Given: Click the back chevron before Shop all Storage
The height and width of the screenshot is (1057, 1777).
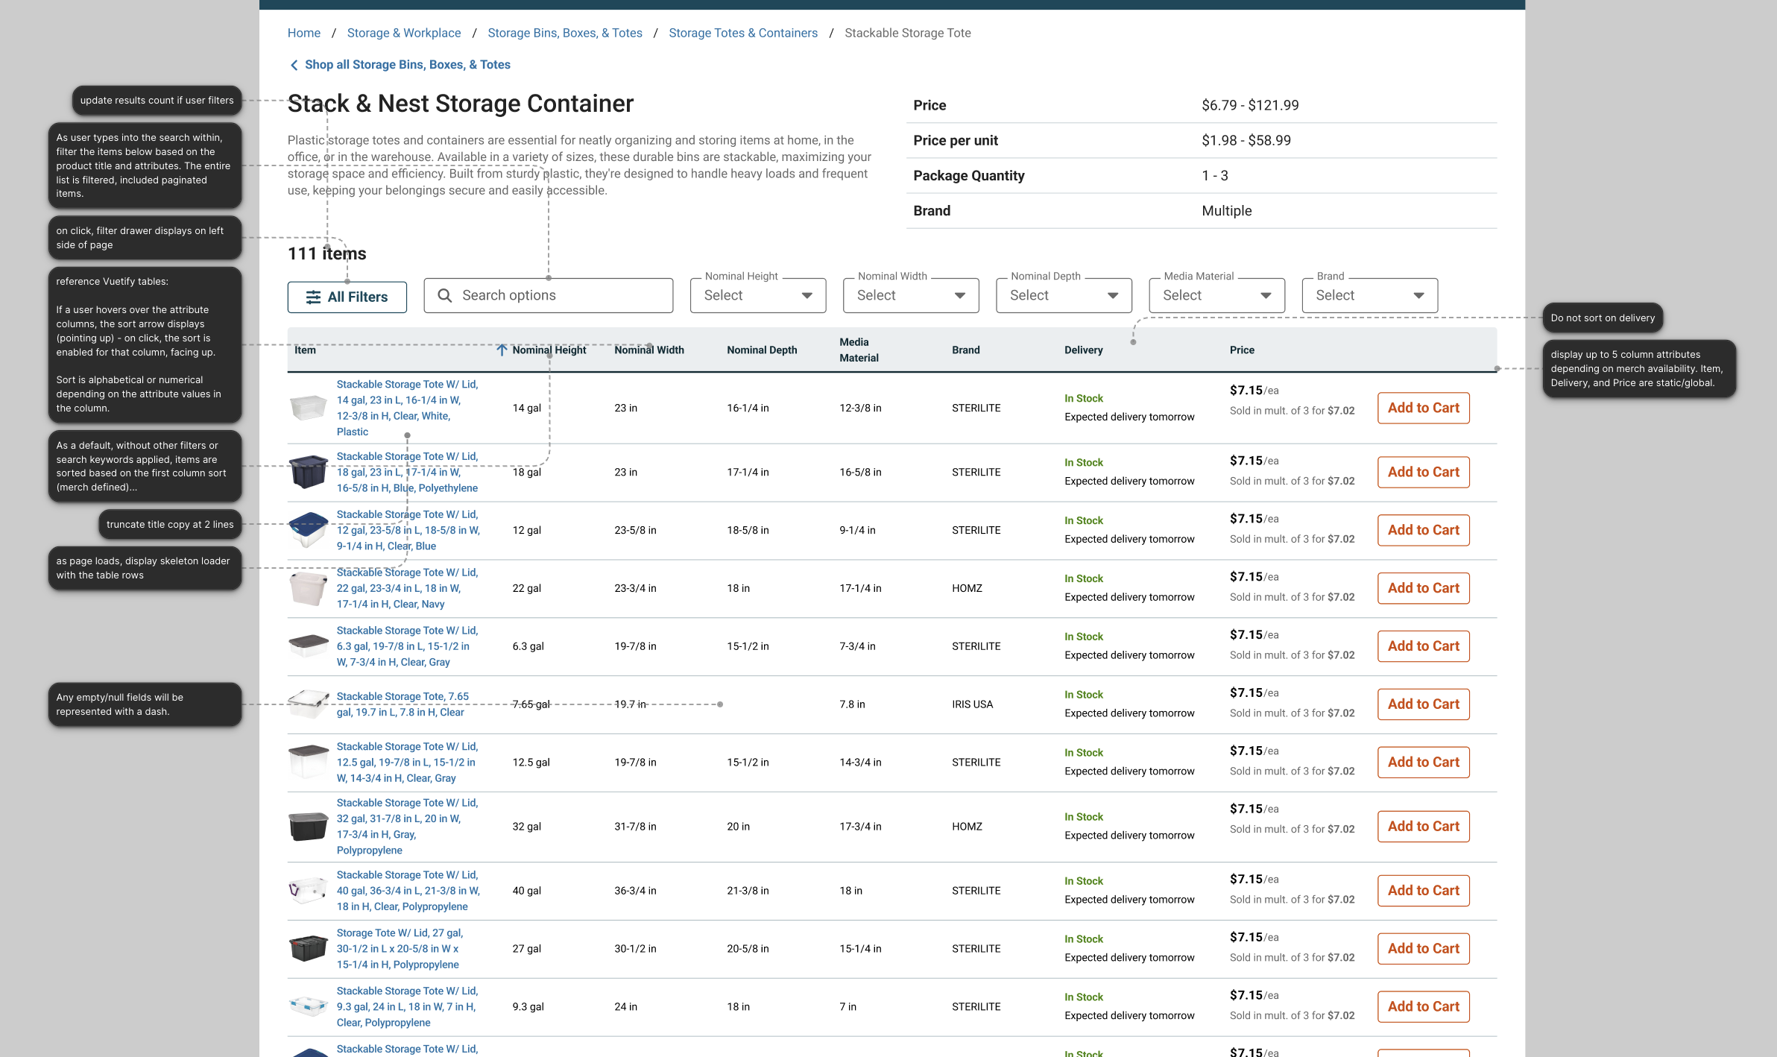Looking at the screenshot, I should [x=294, y=65].
